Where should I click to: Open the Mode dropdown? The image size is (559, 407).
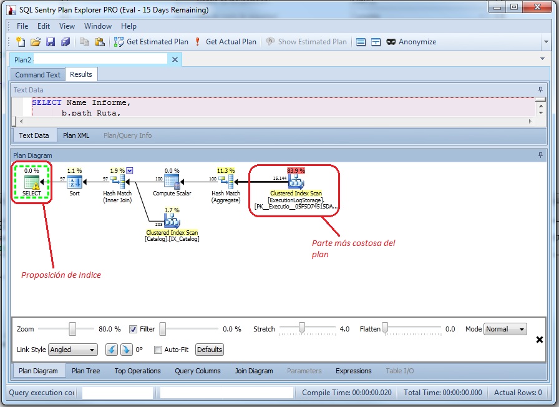505,329
